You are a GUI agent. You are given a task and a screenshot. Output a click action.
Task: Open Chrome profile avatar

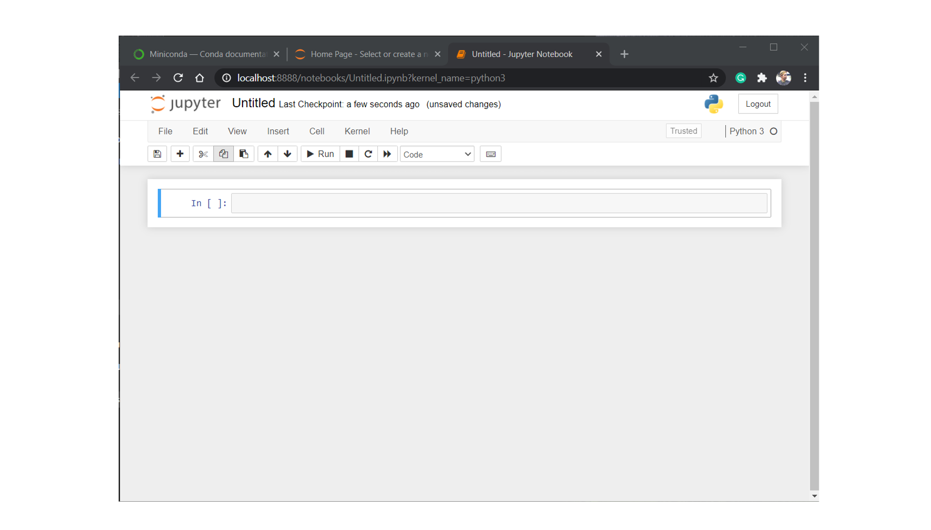tap(783, 78)
